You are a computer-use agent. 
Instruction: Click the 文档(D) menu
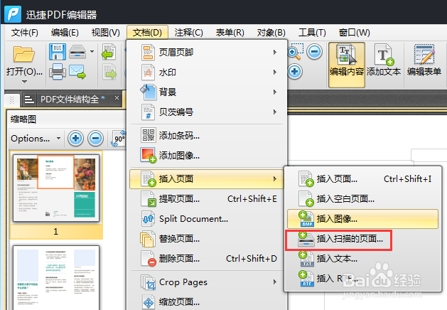[x=147, y=33]
